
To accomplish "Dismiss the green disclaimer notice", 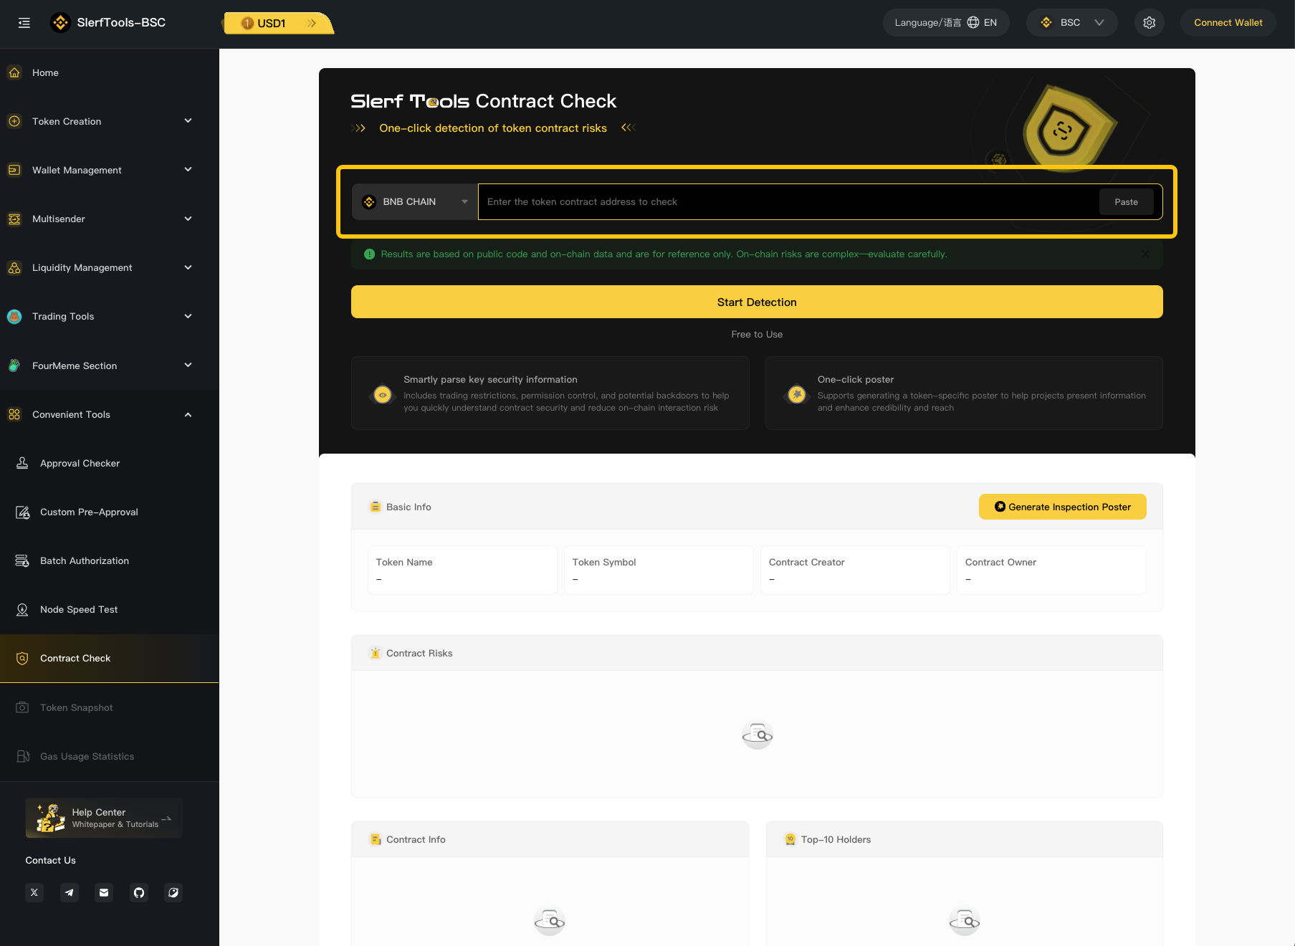I will [x=1145, y=254].
